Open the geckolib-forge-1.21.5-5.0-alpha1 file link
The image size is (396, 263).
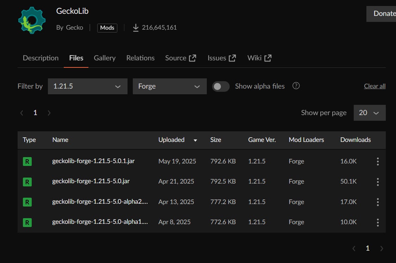tap(100, 222)
